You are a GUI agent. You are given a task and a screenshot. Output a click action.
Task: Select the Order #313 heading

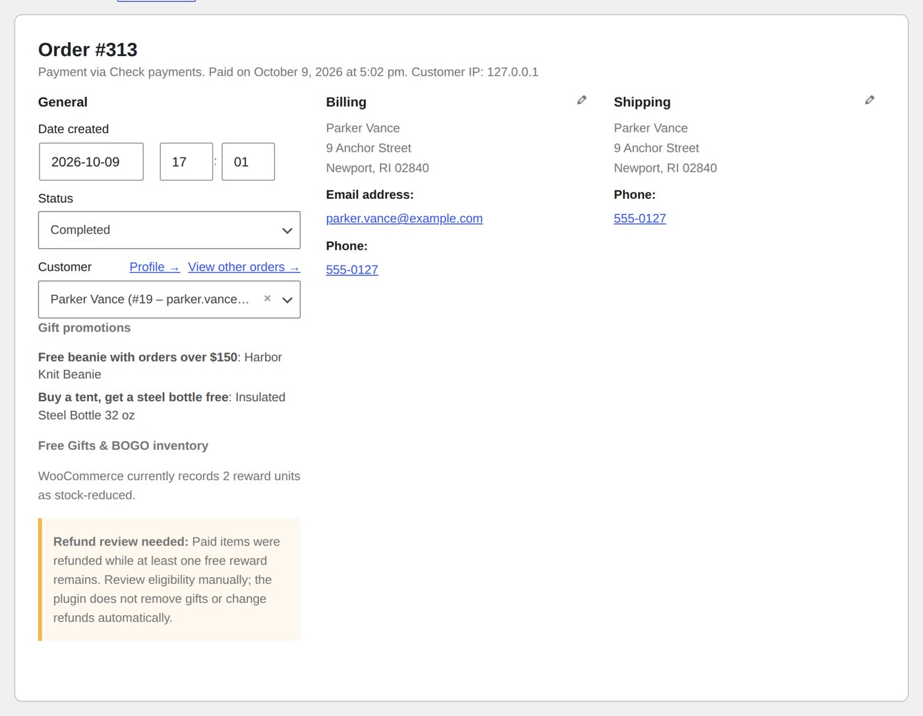coord(88,49)
